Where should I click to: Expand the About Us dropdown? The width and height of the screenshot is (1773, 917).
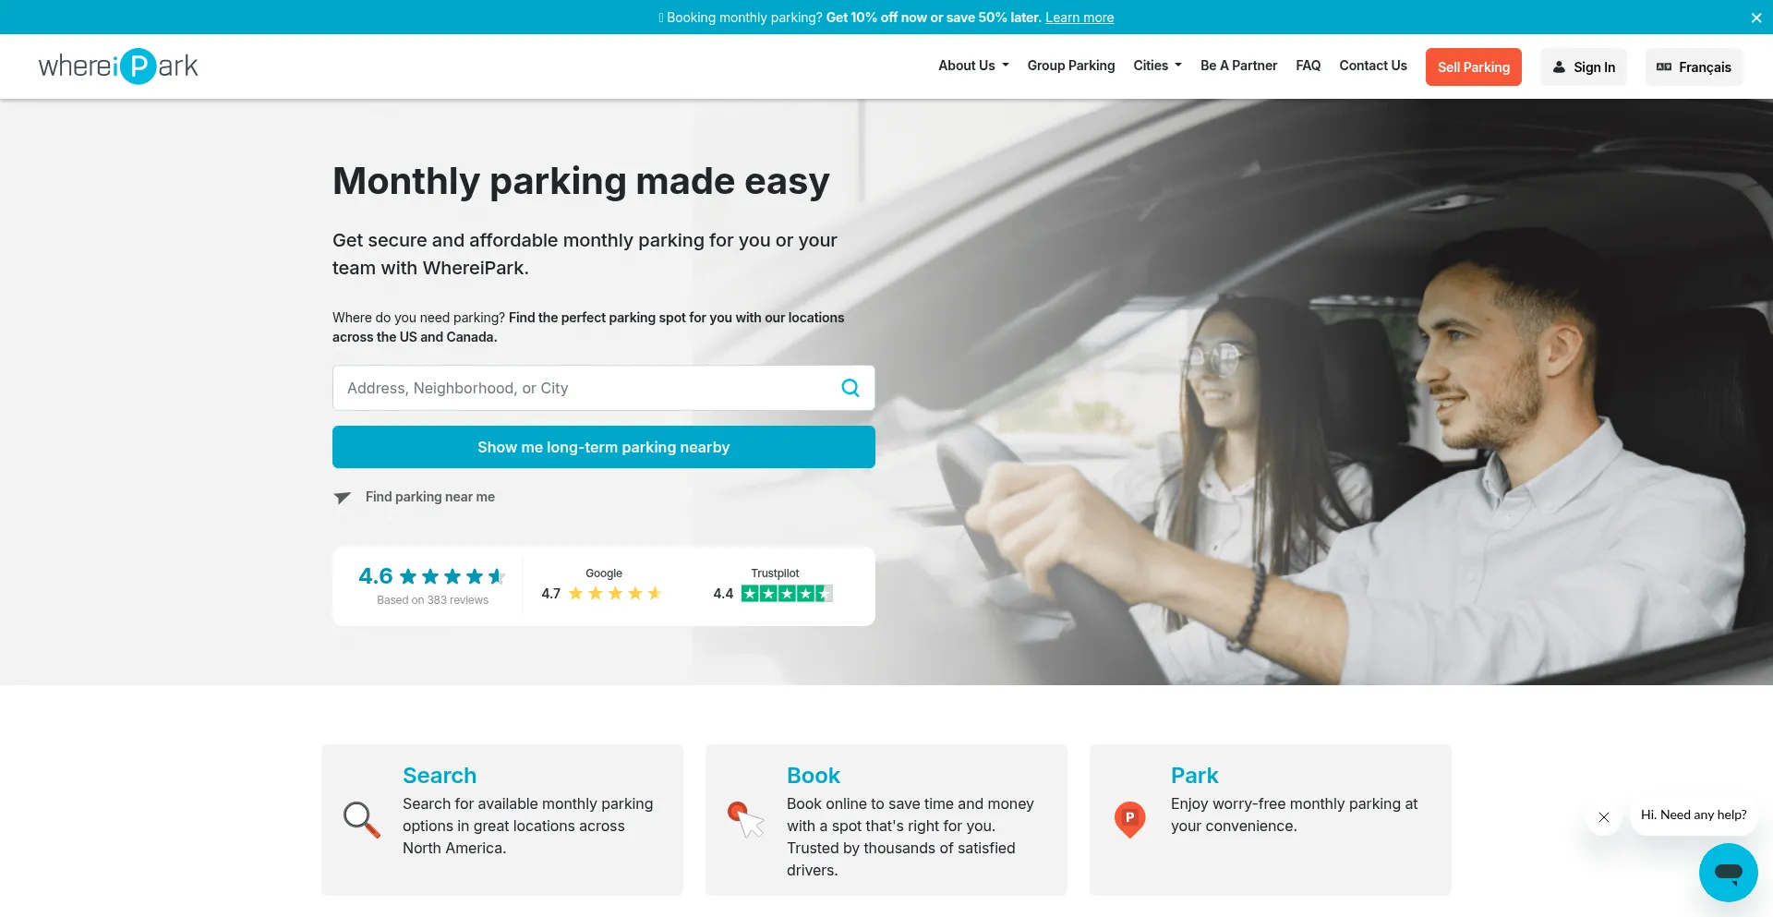click(x=973, y=66)
